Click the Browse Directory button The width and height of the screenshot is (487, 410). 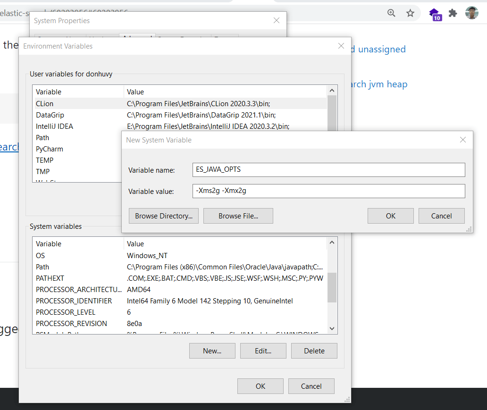163,216
